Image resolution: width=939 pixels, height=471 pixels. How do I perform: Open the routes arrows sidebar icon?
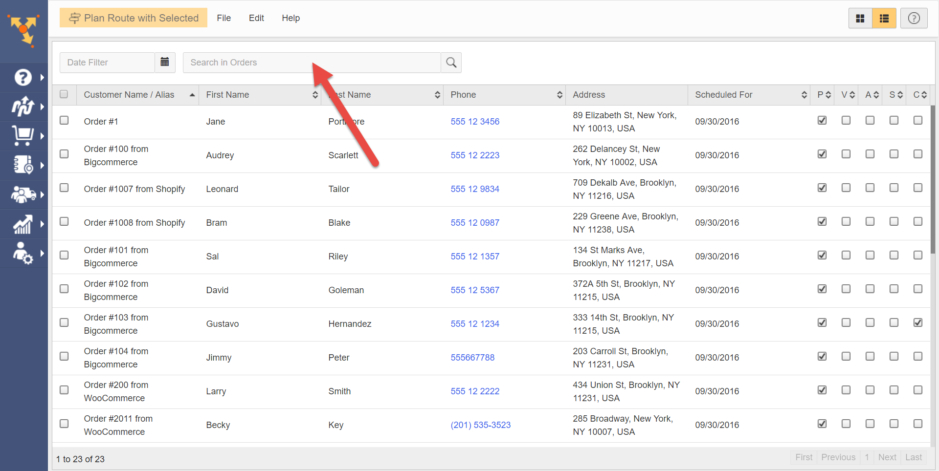(x=23, y=107)
